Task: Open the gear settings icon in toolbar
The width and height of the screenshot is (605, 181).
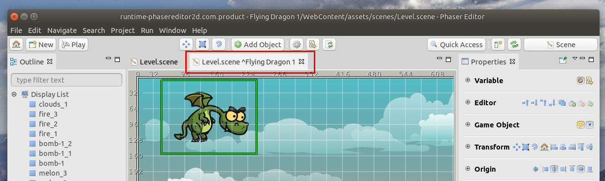Action: [297, 44]
